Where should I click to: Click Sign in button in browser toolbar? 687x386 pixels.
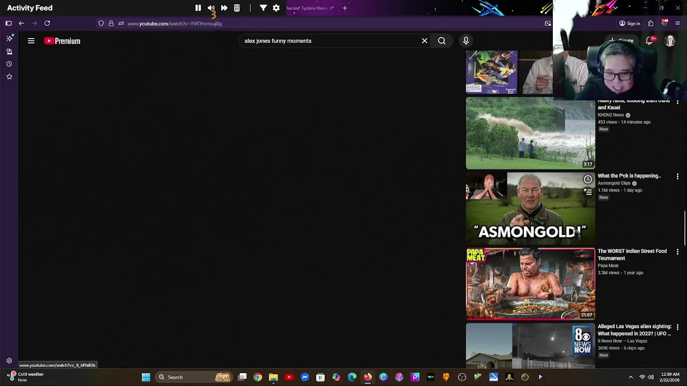pyautogui.click(x=630, y=24)
